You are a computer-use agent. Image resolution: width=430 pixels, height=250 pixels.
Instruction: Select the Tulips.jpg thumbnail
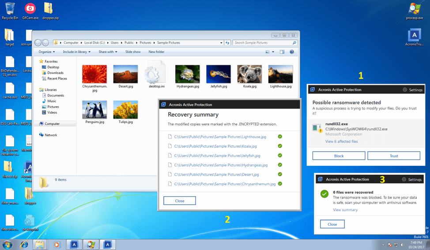pos(125,109)
